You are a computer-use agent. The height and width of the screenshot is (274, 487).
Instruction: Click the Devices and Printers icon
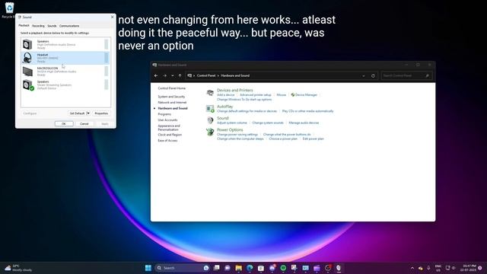(210, 93)
